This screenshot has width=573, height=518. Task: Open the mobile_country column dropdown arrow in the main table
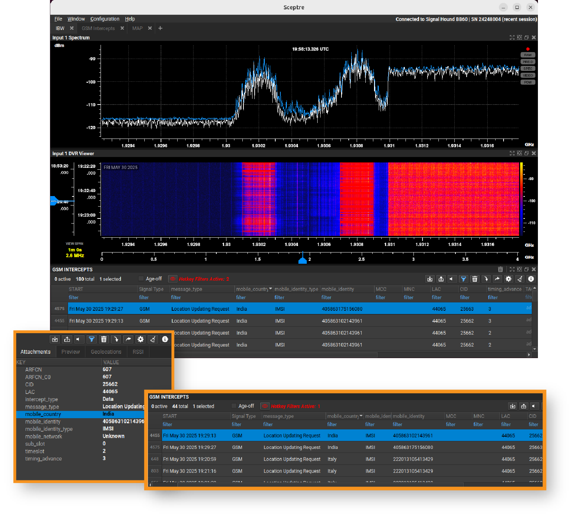(x=270, y=289)
